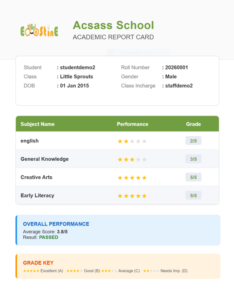
Task: Click the Average (C) stars in grade key
Action: [x=109, y=271]
